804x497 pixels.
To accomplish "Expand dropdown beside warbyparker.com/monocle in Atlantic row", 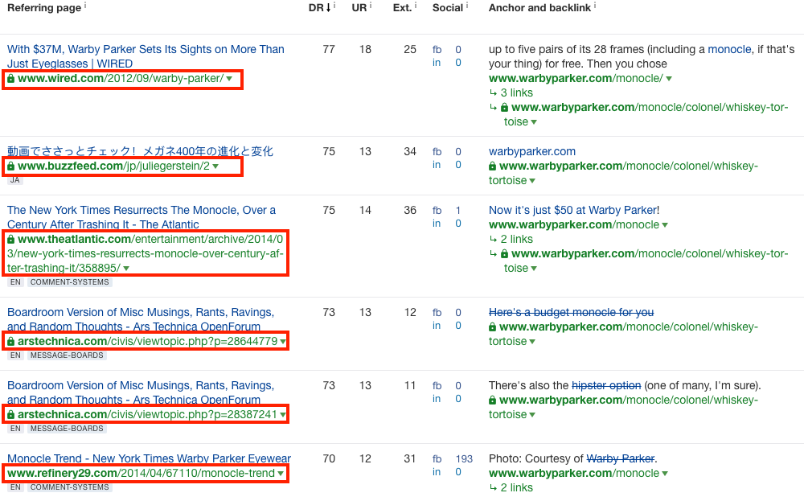I will (665, 225).
